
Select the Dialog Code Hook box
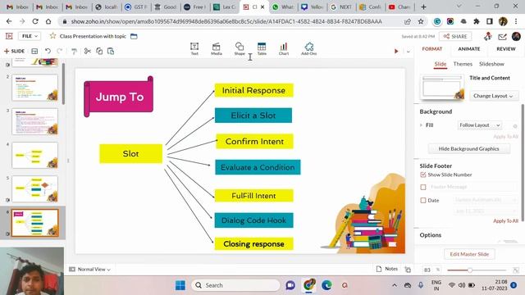(253, 220)
